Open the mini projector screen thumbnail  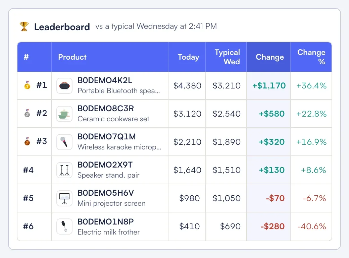[x=64, y=198]
